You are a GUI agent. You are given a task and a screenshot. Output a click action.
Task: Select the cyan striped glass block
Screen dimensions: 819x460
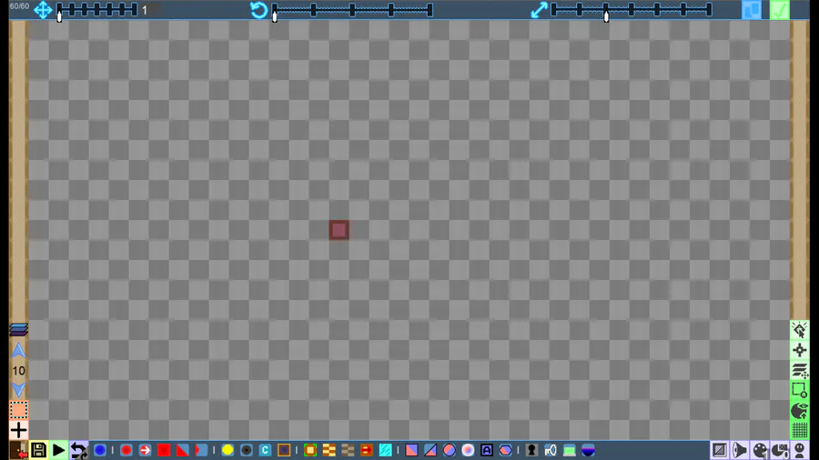(x=386, y=450)
